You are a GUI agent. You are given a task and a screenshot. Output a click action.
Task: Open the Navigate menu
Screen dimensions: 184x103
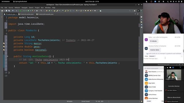(x=24, y=8)
